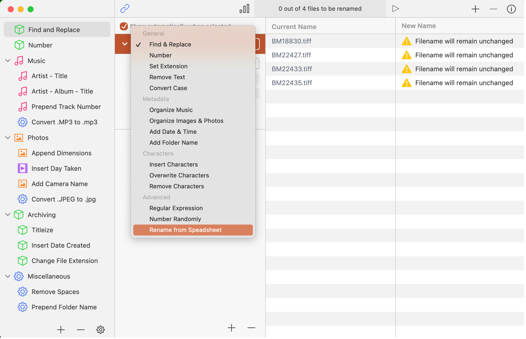Click the Insert Day Taken film icon
The width and height of the screenshot is (526, 339).
pos(23,169)
